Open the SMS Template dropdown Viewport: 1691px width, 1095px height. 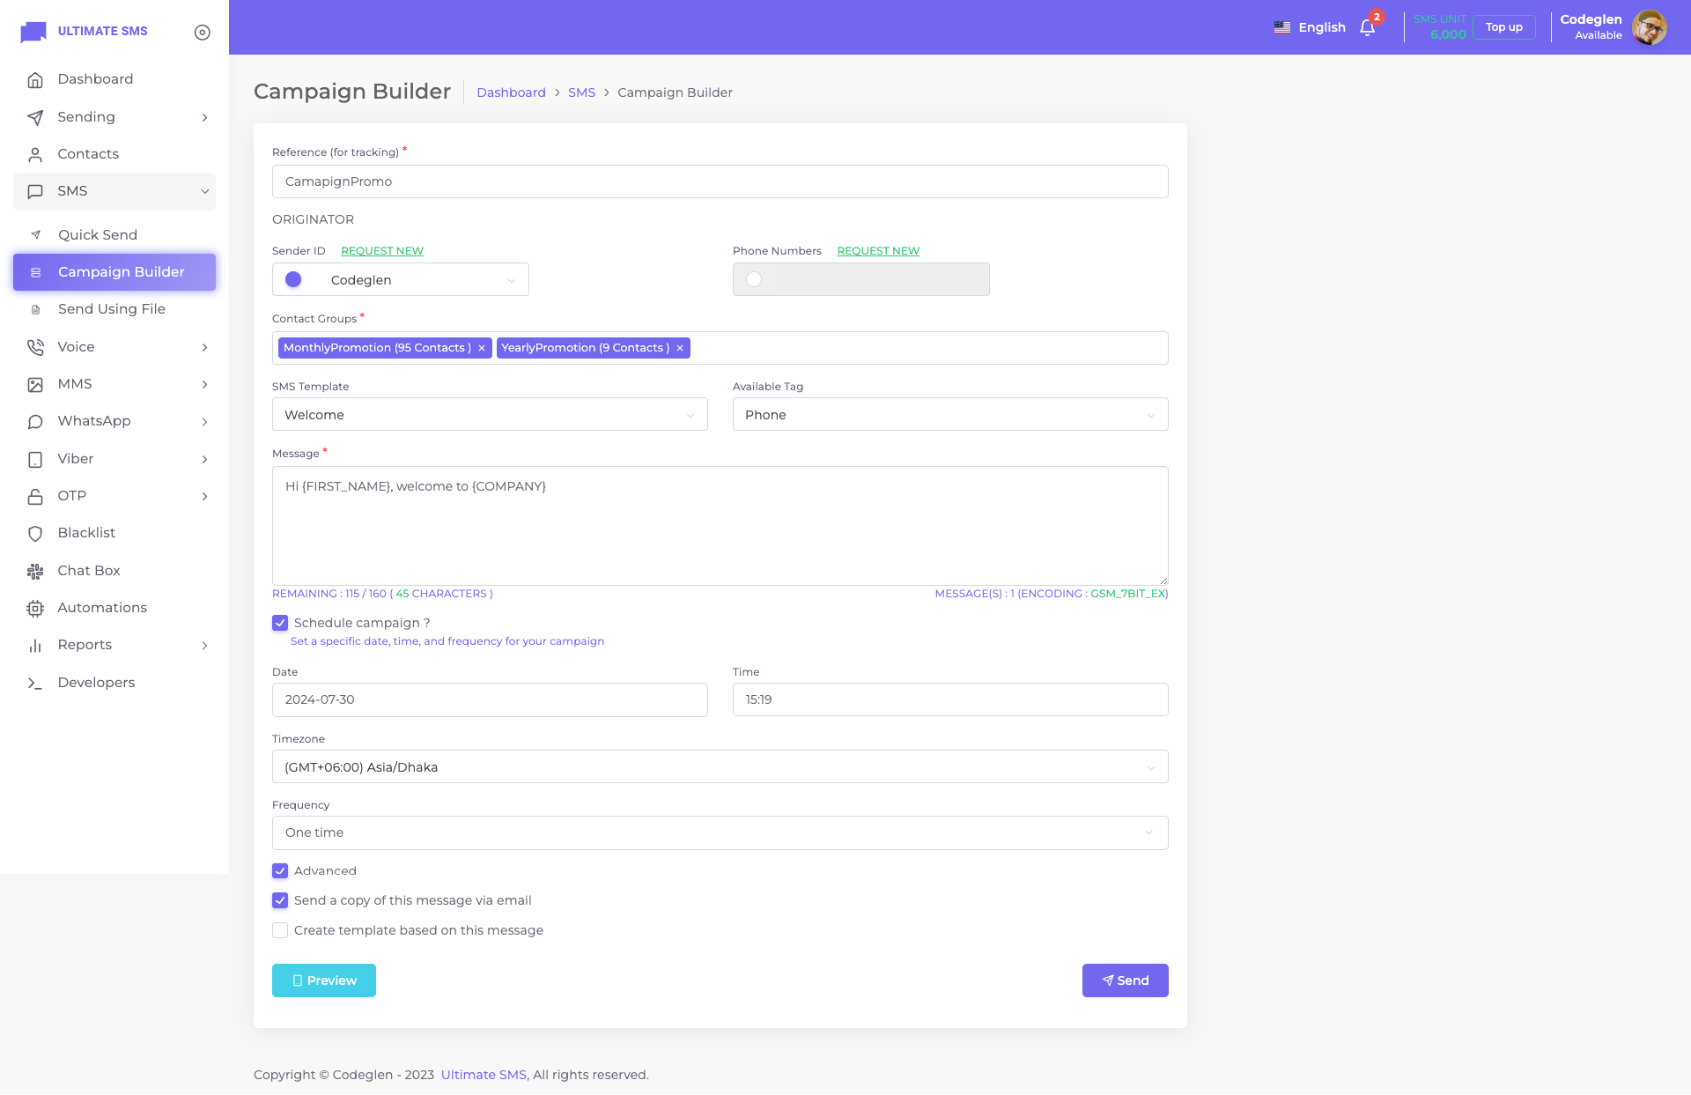pyautogui.click(x=490, y=414)
